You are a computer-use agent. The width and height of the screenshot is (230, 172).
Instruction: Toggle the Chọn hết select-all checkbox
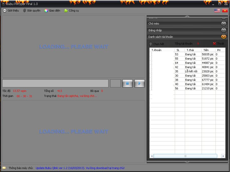click(151, 44)
